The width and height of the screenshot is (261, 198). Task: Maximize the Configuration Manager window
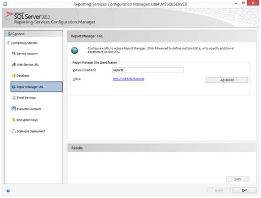(243, 3)
